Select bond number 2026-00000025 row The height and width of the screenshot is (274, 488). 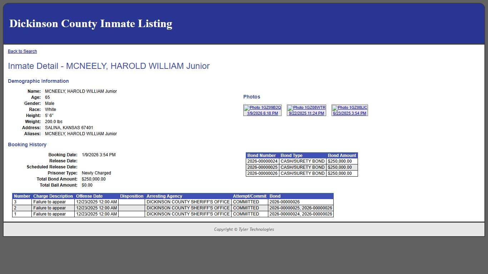262,167
